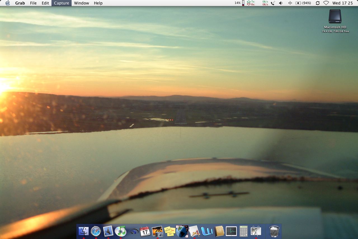Open the Trash in the Dock
The image size is (358, 239).
274,231
